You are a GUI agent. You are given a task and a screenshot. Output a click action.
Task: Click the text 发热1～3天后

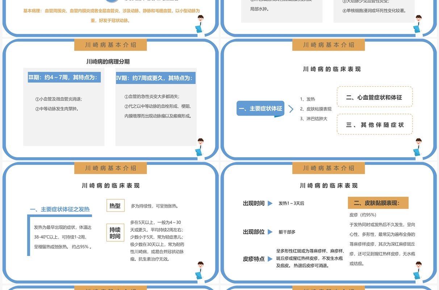click(291, 203)
